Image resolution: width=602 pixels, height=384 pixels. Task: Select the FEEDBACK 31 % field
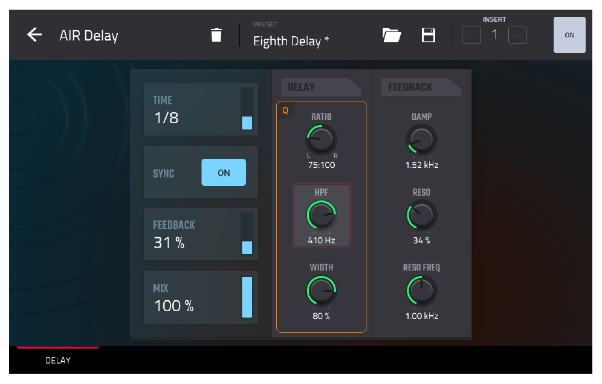(x=201, y=234)
